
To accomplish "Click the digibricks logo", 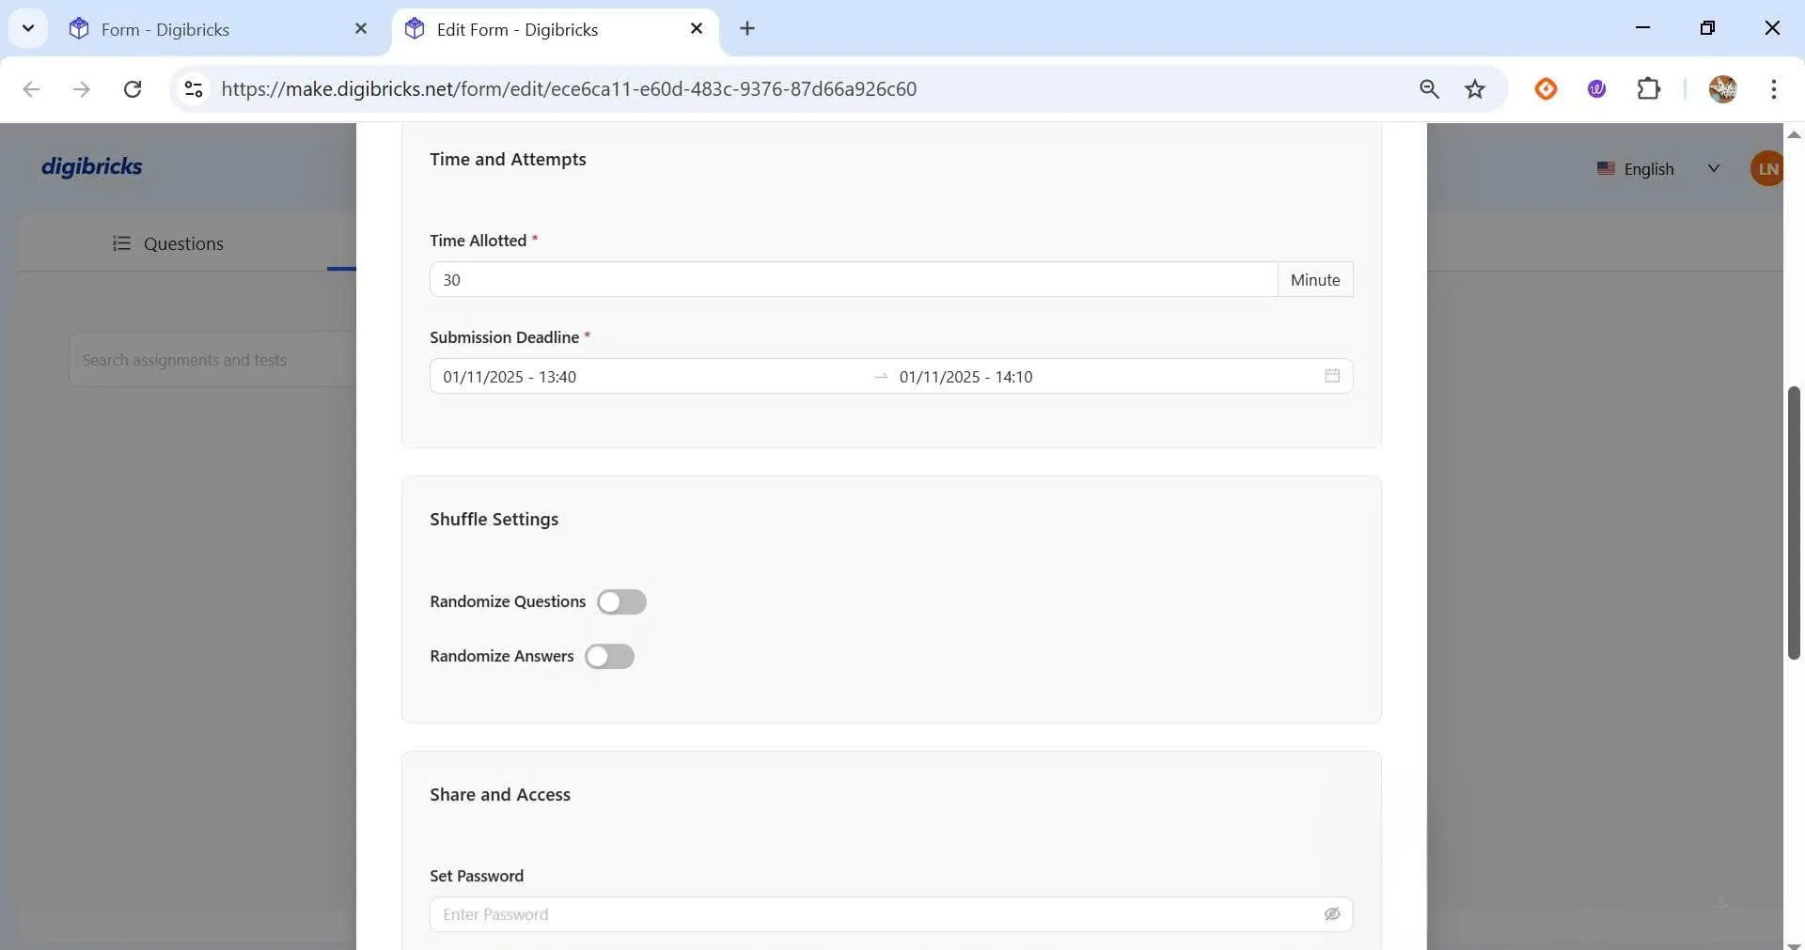I will [92, 166].
